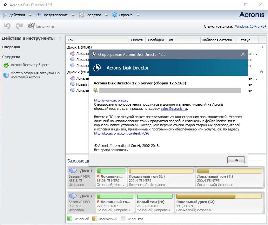Screen dimensions: 268x225
Task: Click the Новый том volume icon in list
Action: (73, 84)
